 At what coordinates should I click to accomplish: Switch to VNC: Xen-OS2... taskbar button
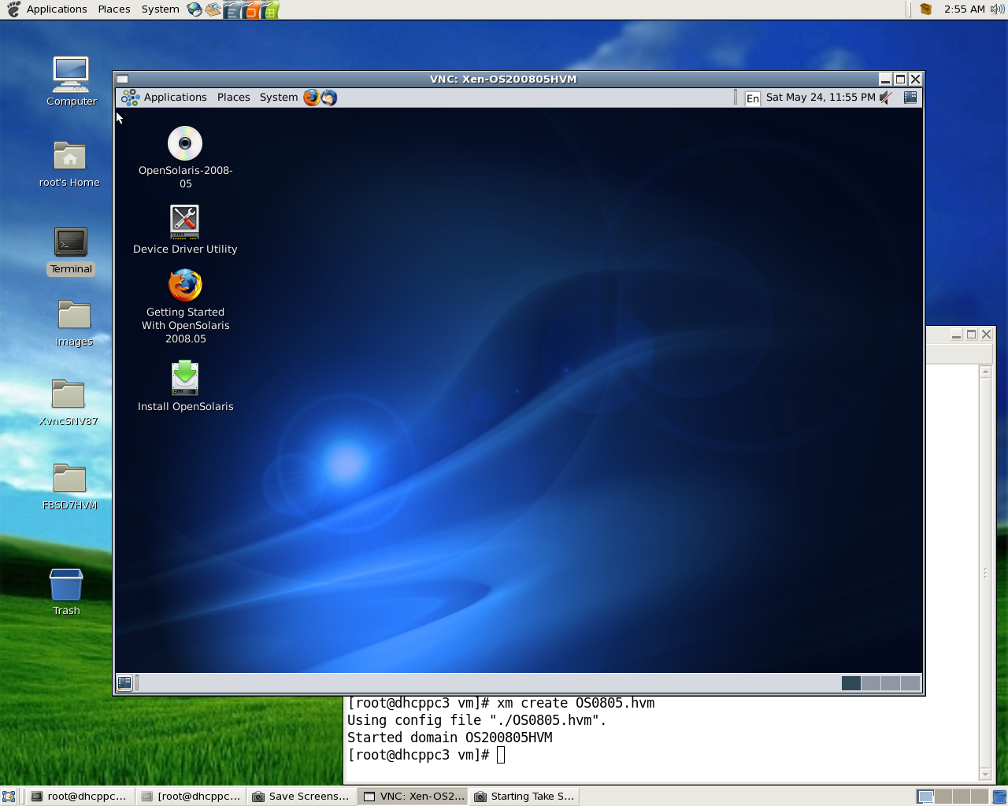[413, 797]
